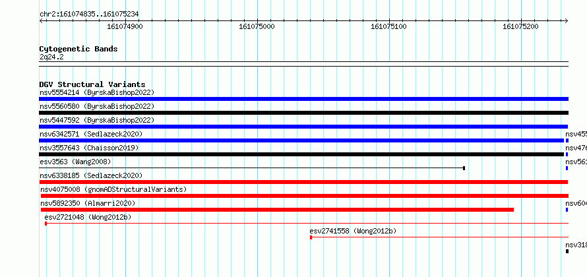Screen dimensions: 587x277
Task: Click the cut-off nsv604 label at the right edge
Action: click(x=576, y=203)
